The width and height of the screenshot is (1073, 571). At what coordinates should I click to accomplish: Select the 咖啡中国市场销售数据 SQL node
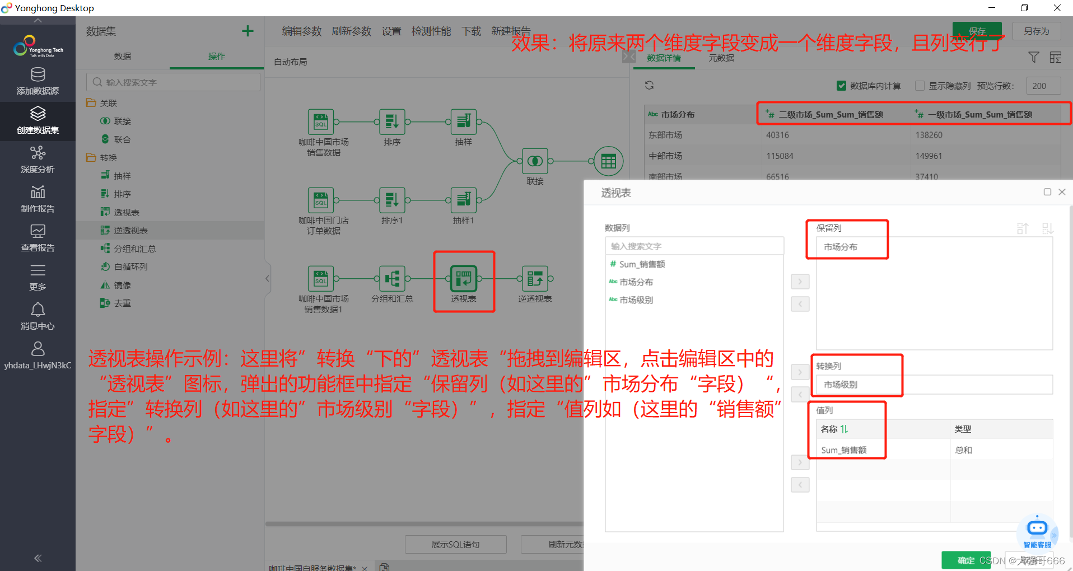point(321,121)
